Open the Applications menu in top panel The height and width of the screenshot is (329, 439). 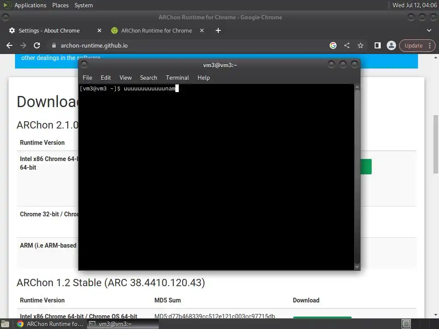coord(30,5)
